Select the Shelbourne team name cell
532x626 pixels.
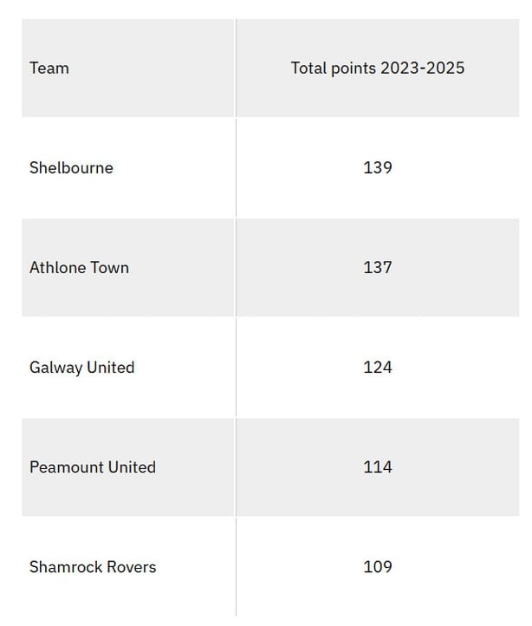pyautogui.click(x=71, y=167)
